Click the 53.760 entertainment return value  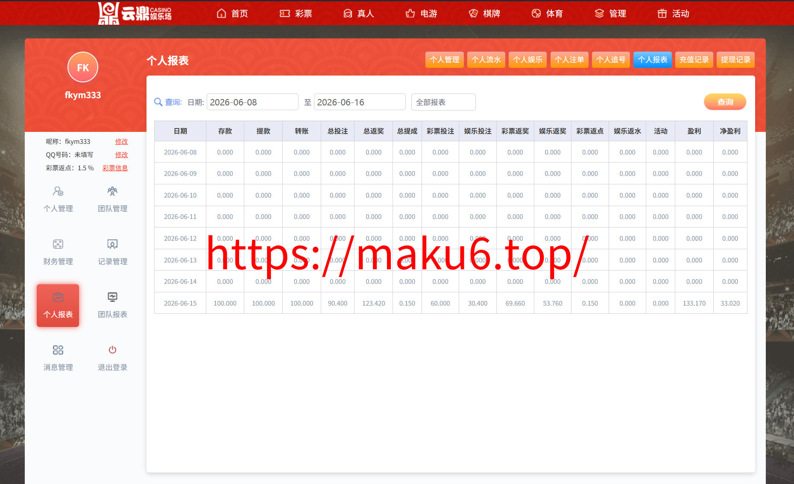(552, 303)
